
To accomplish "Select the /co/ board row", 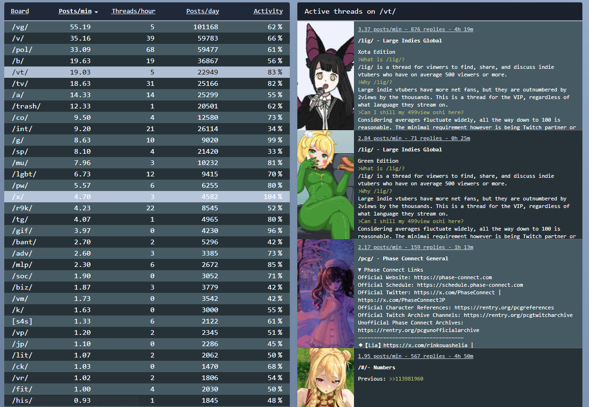I will [147, 117].
